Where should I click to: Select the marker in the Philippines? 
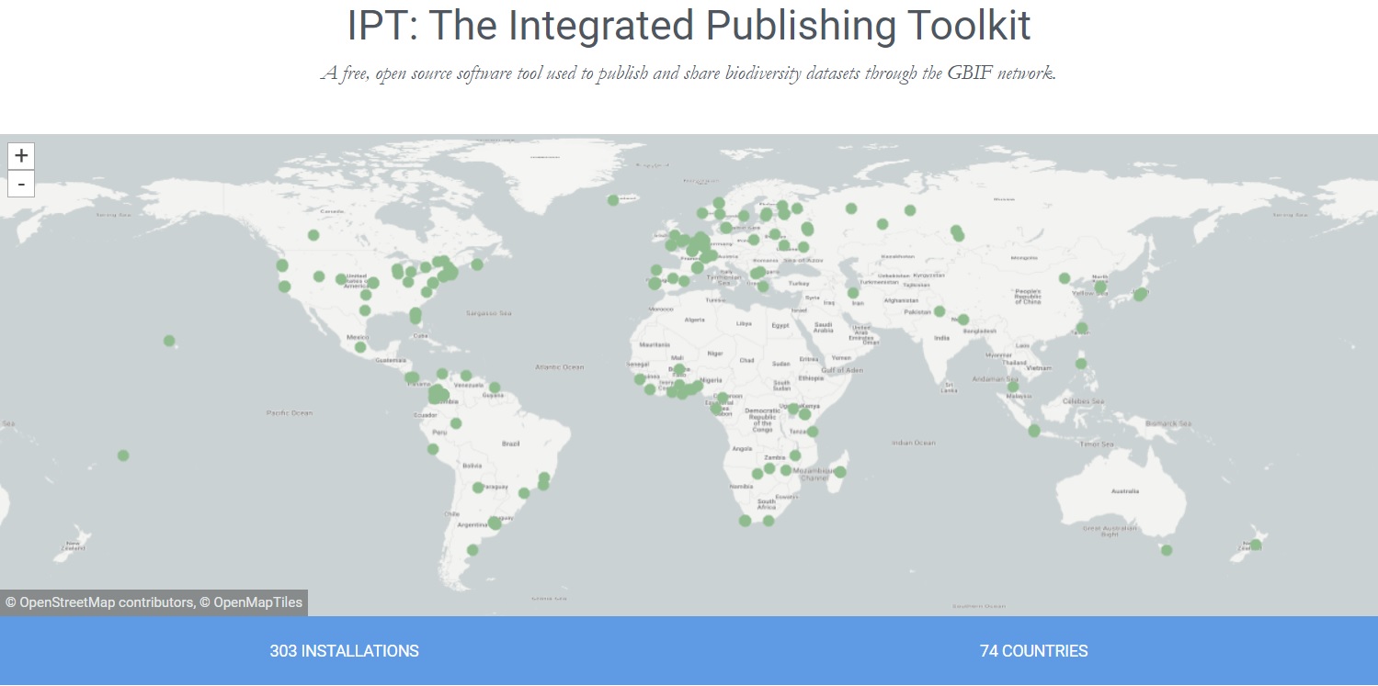click(x=1081, y=364)
